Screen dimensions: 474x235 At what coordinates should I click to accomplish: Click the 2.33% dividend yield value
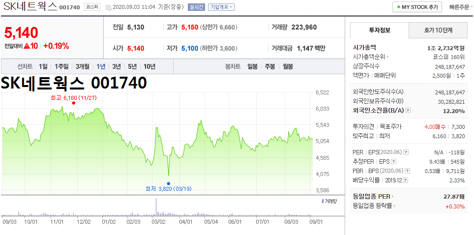(457, 181)
